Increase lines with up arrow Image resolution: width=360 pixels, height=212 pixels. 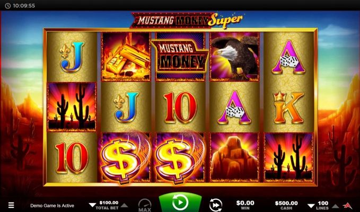click(x=336, y=206)
